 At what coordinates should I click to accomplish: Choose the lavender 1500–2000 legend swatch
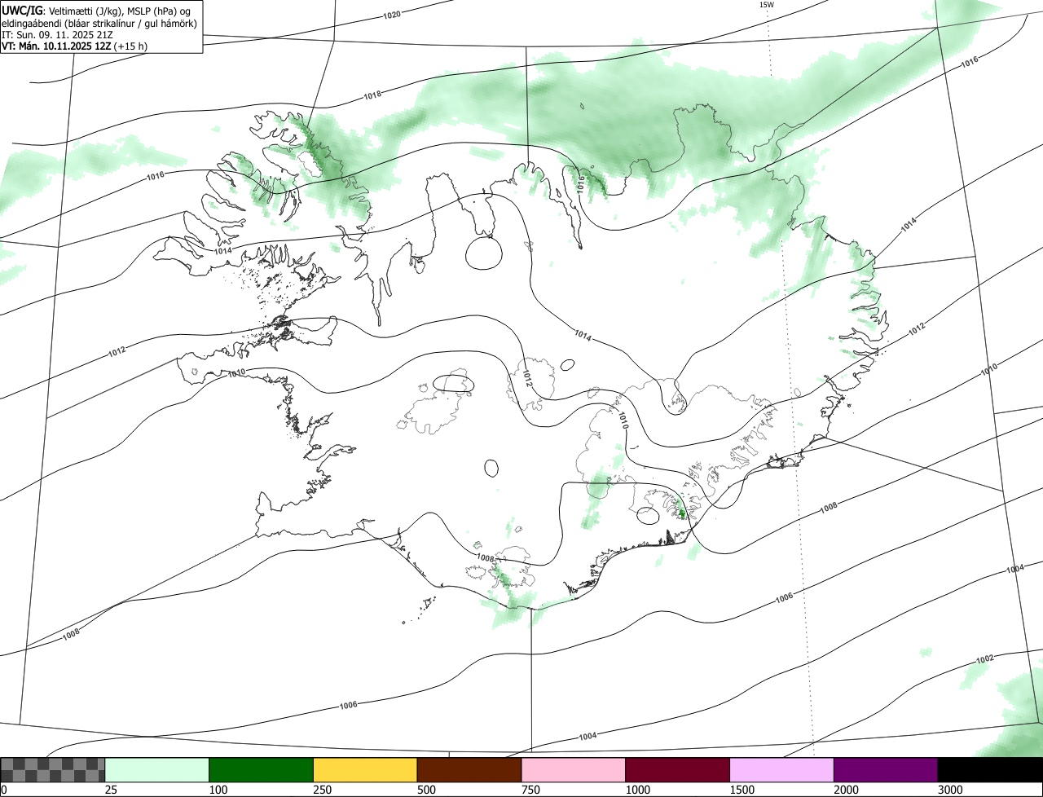click(782, 770)
